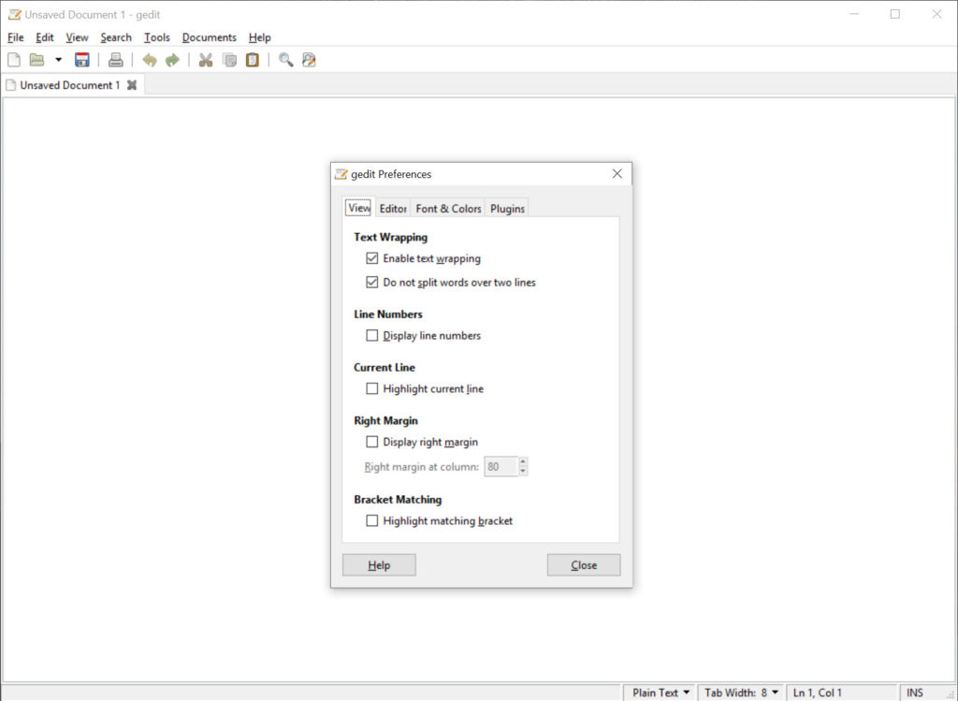The height and width of the screenshot is (701, 958).
Task: Click the INS insert mode indicator
Action: pyautogui.click(x=915, y=693)
